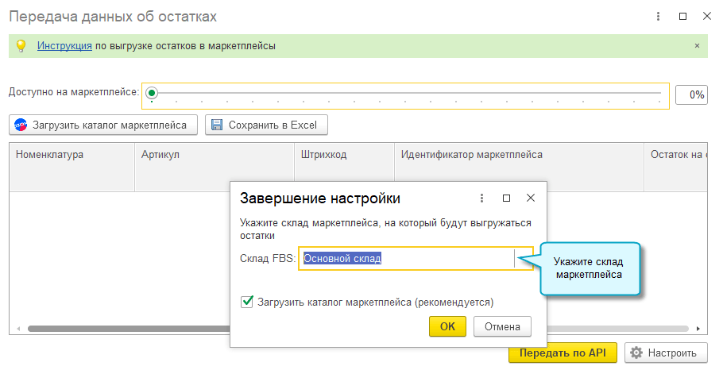Save the table via Сохранить в Excel
The image size is (723, 370).
tap(266, 125)
